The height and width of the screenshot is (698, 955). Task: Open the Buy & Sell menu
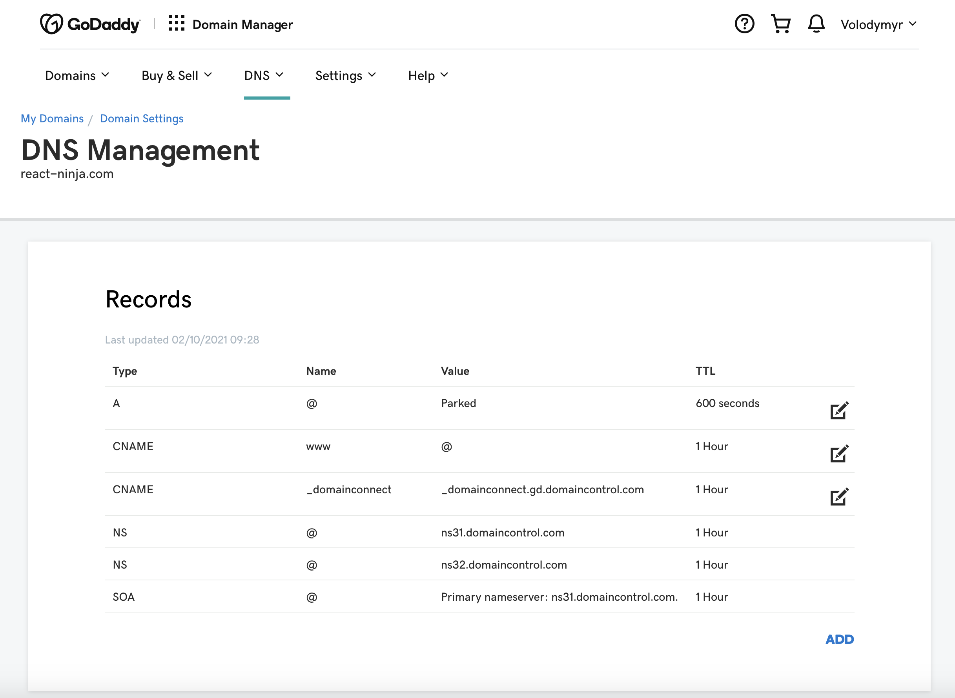[x=177, y=76]
